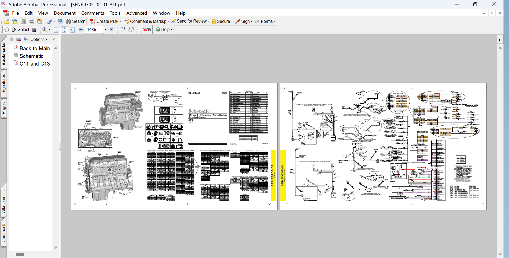This screenshot has width=509, height=258.
Task: Switch to the Attachments side tab
Action: click(x=3, y=201)
